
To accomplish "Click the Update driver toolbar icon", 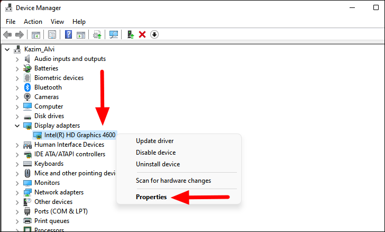I will pyautogui.click(x=97, y=34).
